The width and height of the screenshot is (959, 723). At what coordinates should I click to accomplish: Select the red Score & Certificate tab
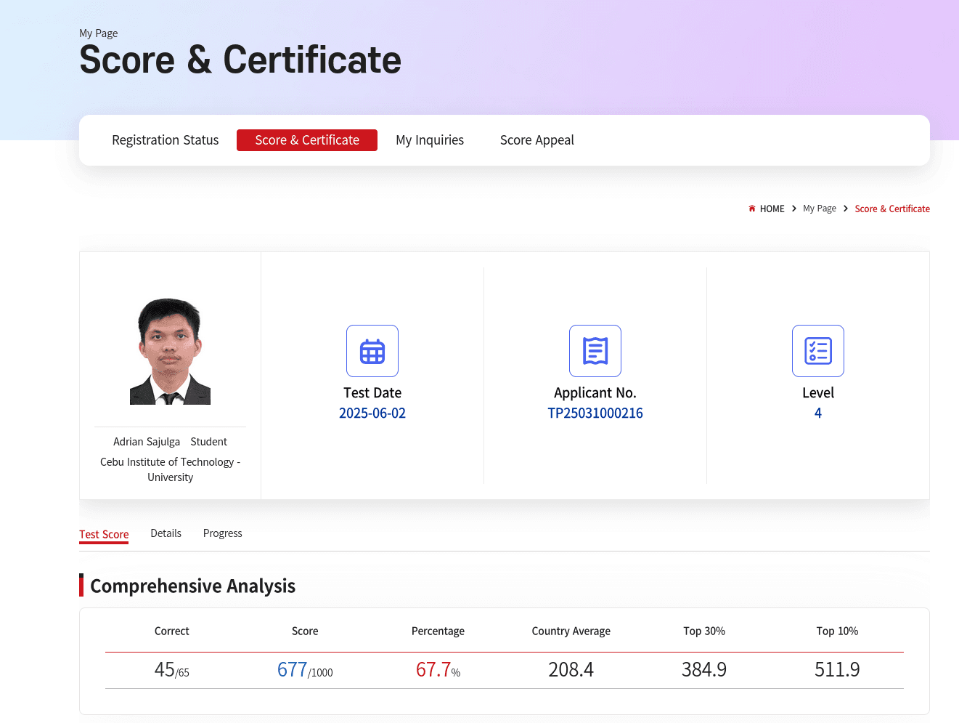click(x=306, y=140)
